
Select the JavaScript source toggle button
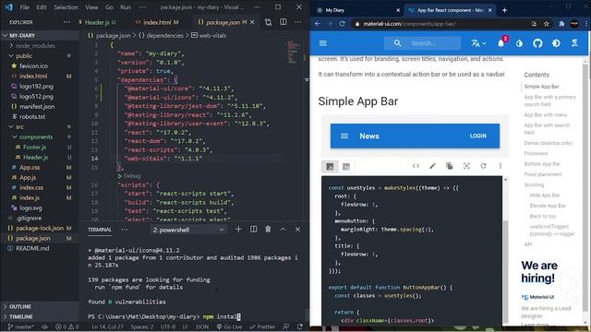pyautogui.click(x=330, y=166)
